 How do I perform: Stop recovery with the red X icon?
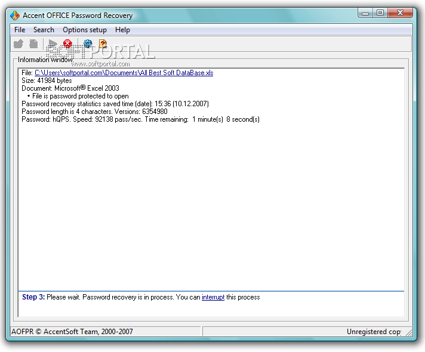click(67, 44)
